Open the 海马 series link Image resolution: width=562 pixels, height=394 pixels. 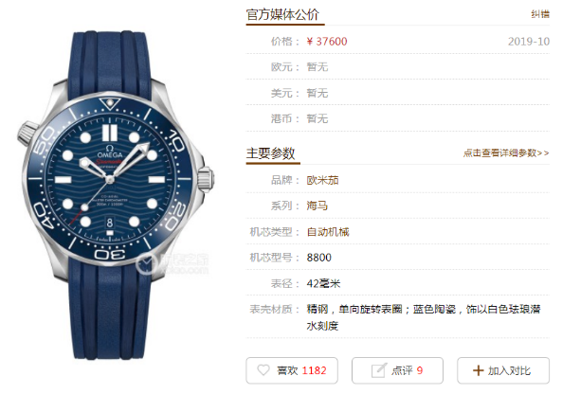317,206
